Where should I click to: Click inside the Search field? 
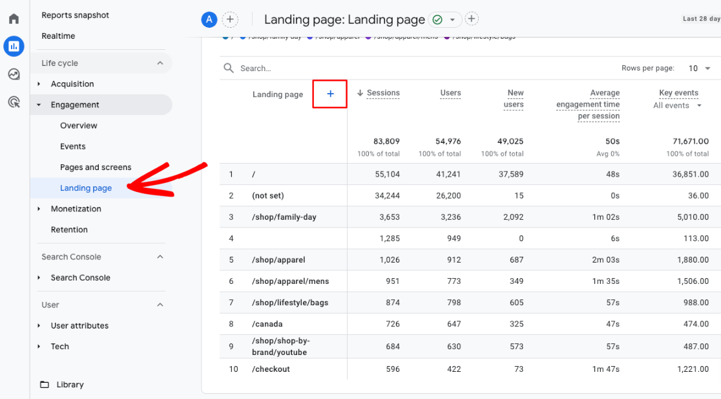click(x=271, y=68)
